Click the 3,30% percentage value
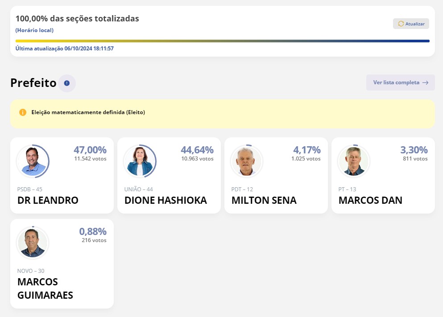The height and width of the screenshot is (317, 443). (x=414, y=150)
